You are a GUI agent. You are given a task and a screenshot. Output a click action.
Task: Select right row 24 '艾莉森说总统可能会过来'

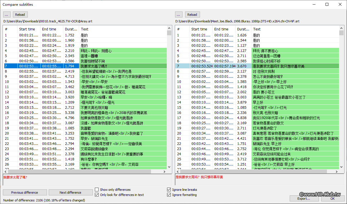pyautogui.click(x=257, y=154)
